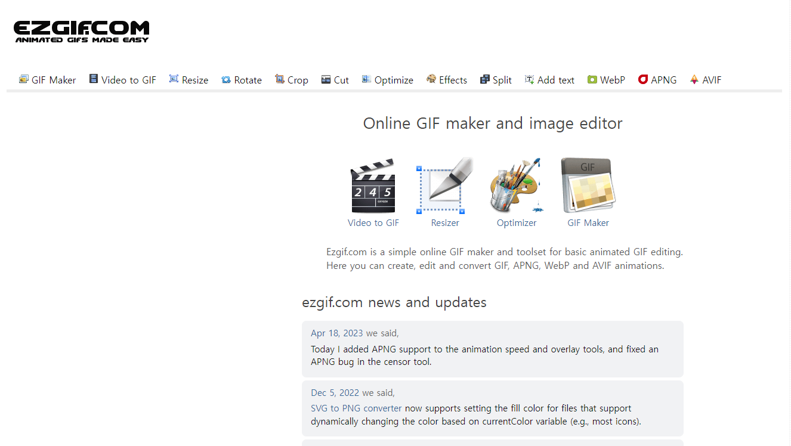The width and height of the screenshot is (791, 446).
Task: Open the Video to GIF link under clapperboard
Action: (373, 223)
